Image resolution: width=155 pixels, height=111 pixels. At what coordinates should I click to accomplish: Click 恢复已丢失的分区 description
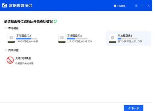coord(25,64)
